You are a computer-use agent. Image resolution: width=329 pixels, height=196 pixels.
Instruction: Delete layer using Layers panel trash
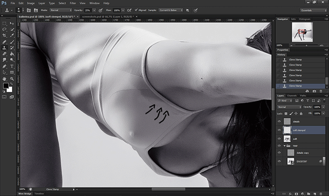(x=321, y=194)
